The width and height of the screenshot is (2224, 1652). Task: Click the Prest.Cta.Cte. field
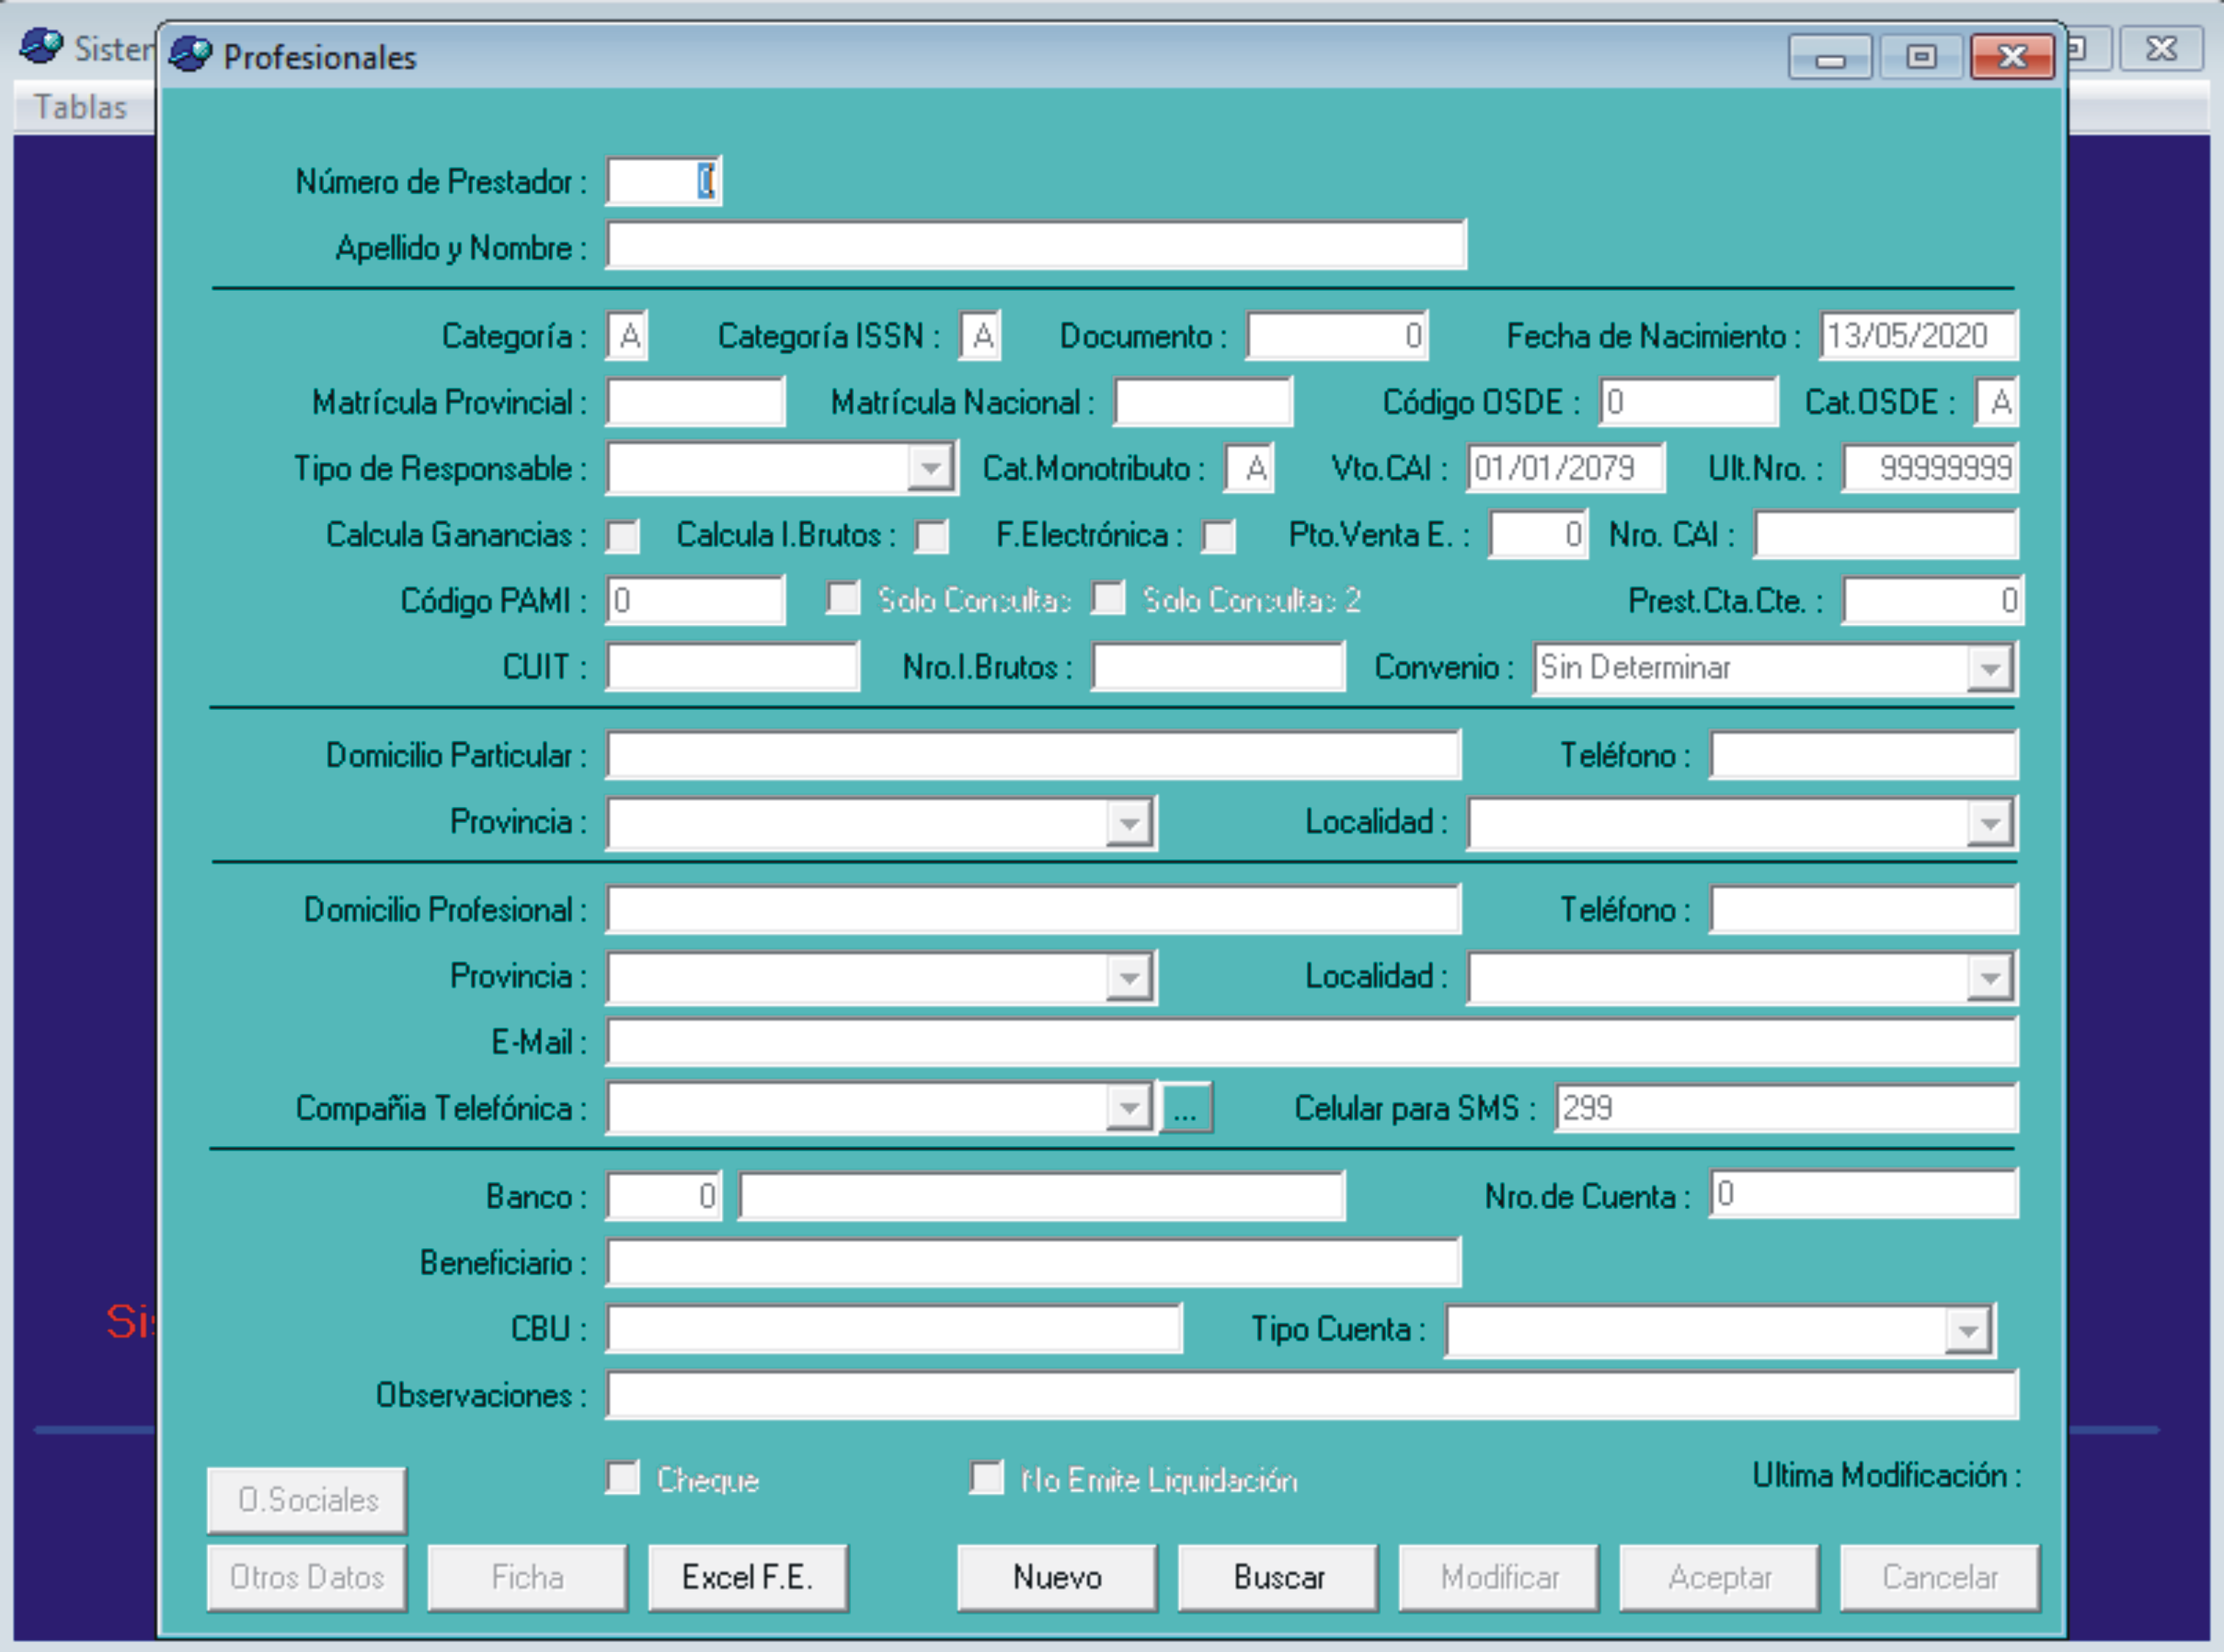[1933, 600]
